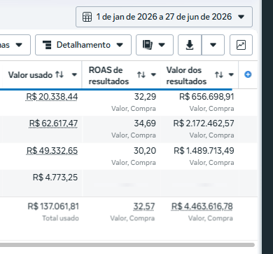This screenshot has width=273, height=254.
Task: Click the Valor dos resultados header text
Action: click(x=186, y=76)
